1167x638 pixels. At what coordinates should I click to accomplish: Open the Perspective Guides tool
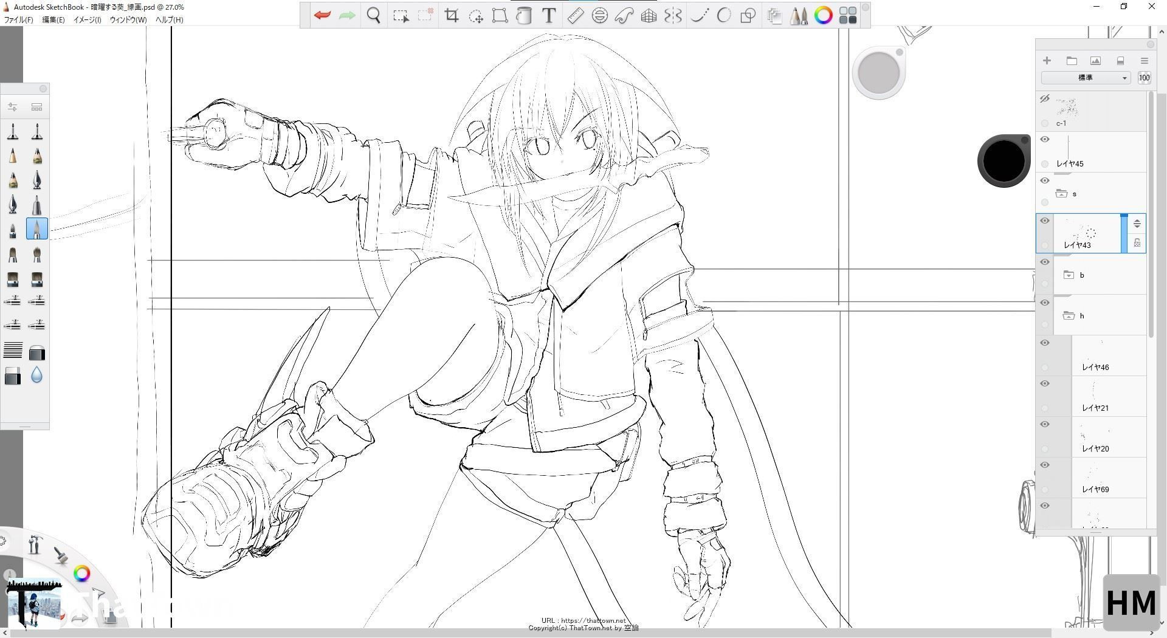coord(649,15)
